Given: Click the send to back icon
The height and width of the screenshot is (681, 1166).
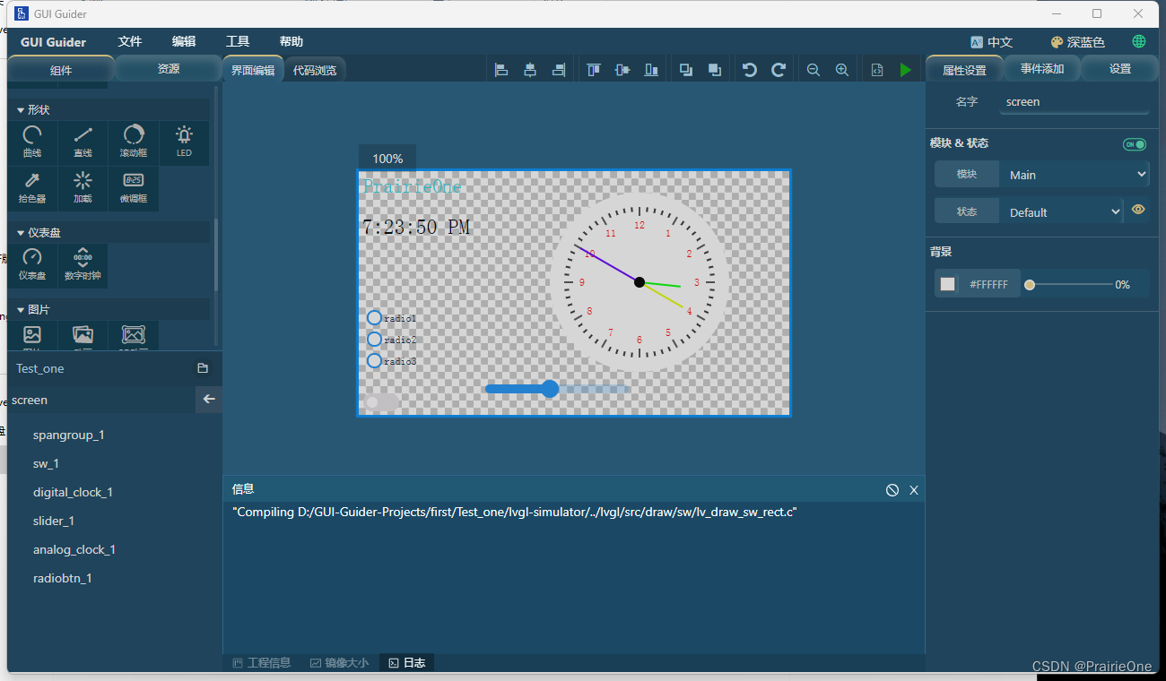Looking at the screenshot, I should pos(715,70).
